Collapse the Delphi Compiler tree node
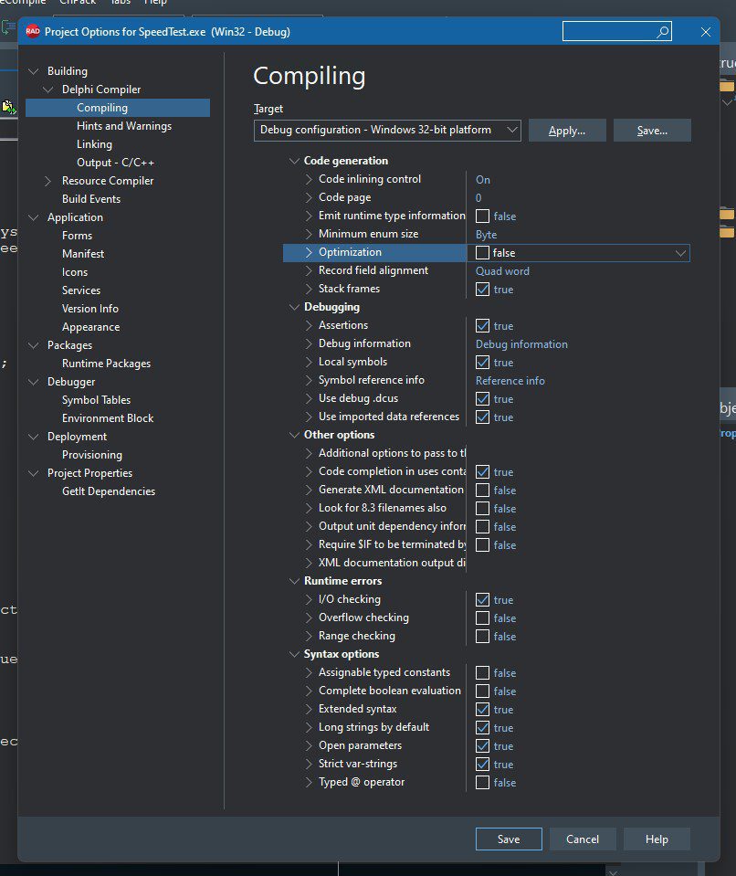Viewport: 736px width, 876px height. pos(48,90)
